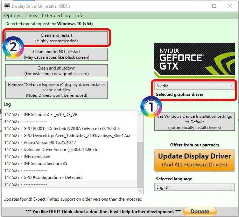Click the DDU app icon in title bar

pyautogui.click(x=7, y=6)
